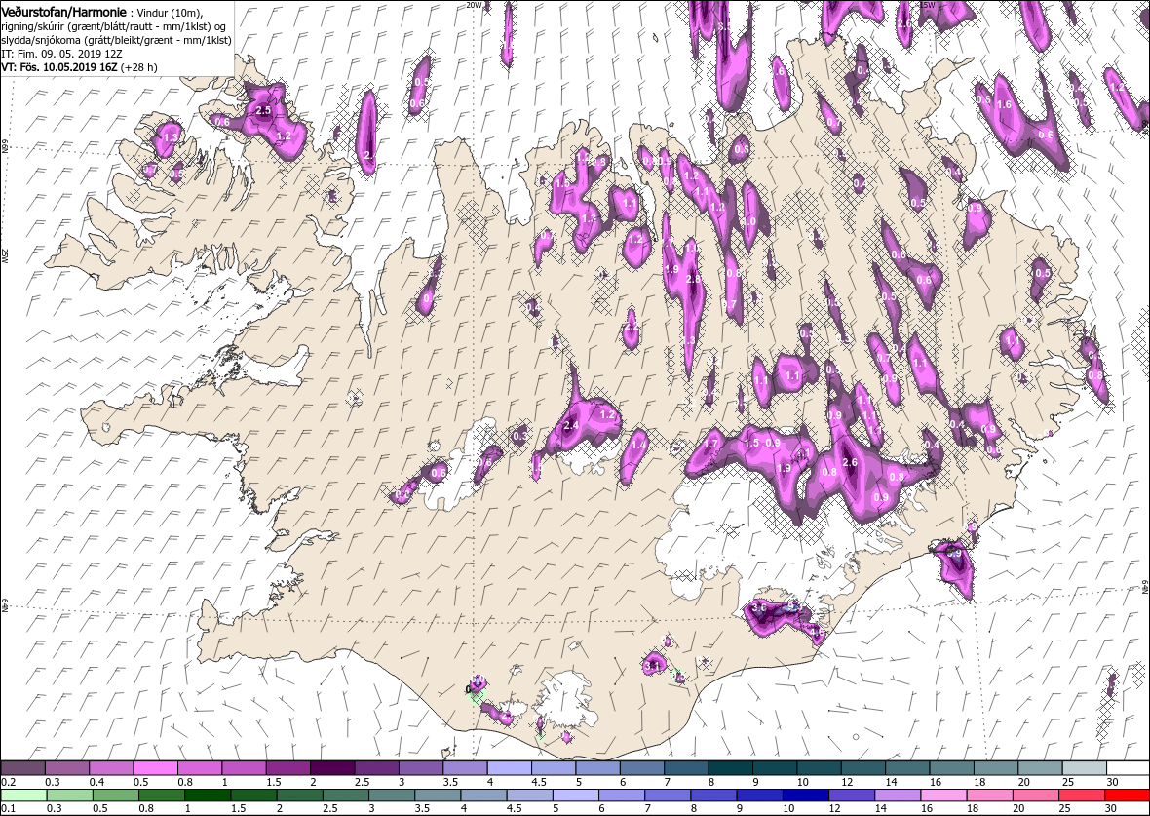The image size is (1150, 816).
Task: Select the bottom legend swatch starting at 3
Action: tap(392, 796)
